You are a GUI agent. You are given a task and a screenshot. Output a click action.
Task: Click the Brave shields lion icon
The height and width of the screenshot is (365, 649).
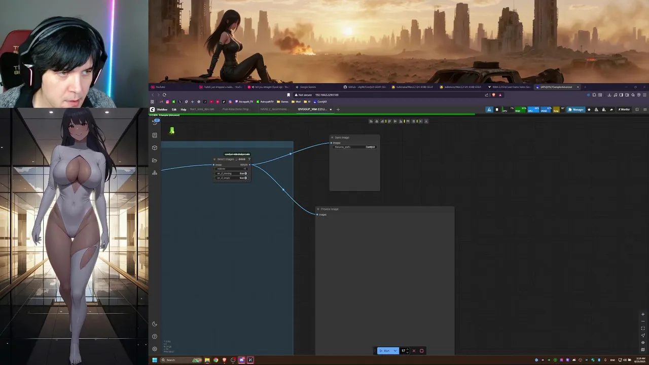click(493, 95)
